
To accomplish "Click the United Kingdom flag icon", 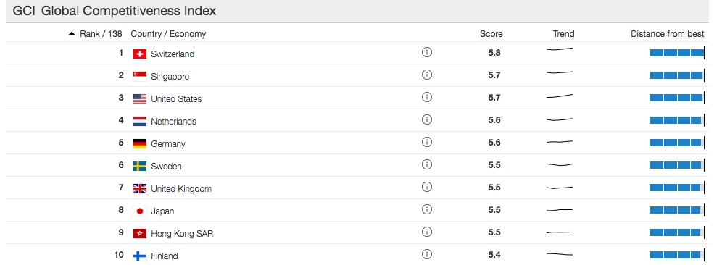I will coord(140,189).
